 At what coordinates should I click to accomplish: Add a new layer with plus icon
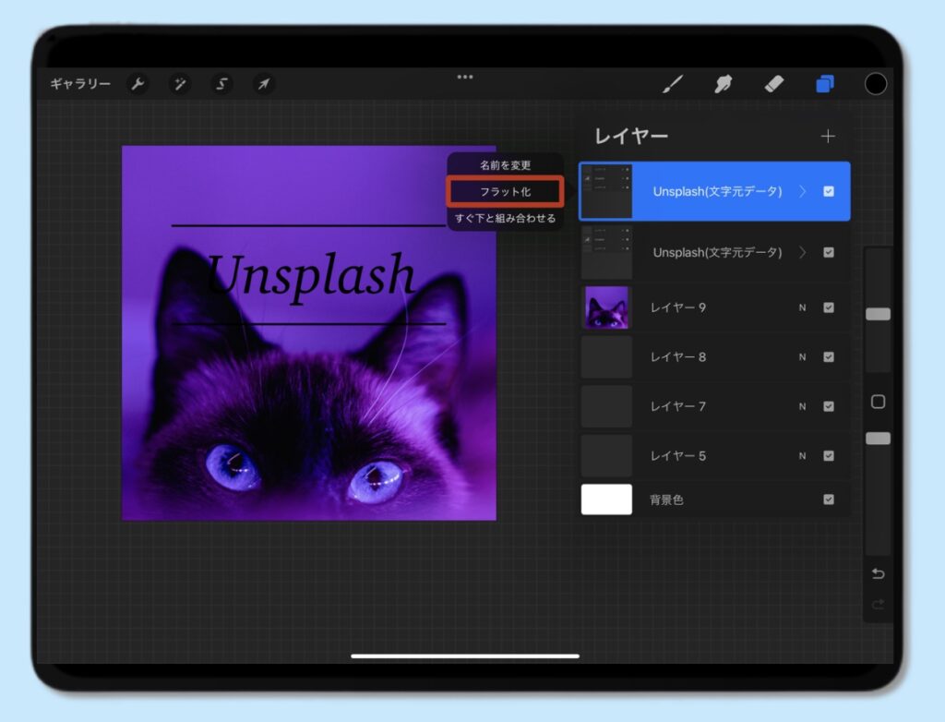coord(828,137)
